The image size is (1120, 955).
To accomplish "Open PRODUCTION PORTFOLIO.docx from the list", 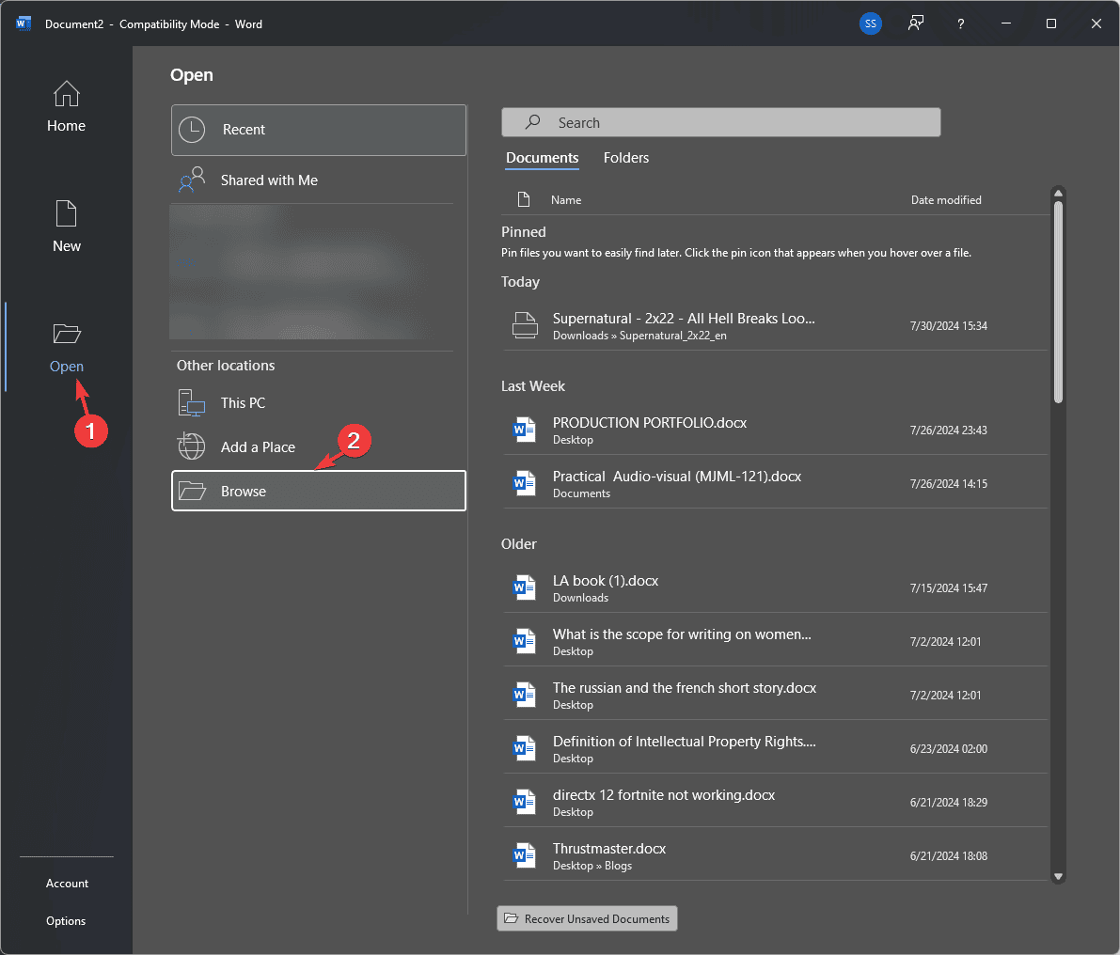I will (x=776, y=430).
